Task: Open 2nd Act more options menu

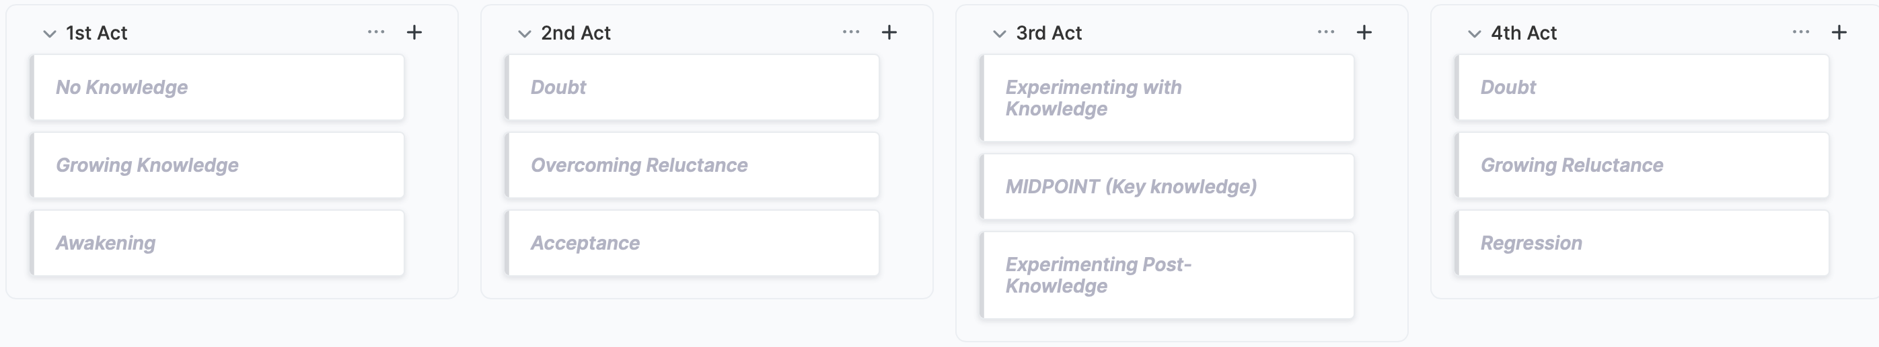Action: pos(851,32)
